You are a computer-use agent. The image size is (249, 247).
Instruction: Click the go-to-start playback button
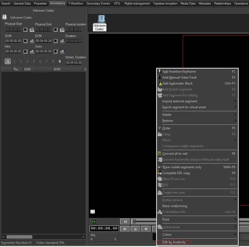point(125,229)
